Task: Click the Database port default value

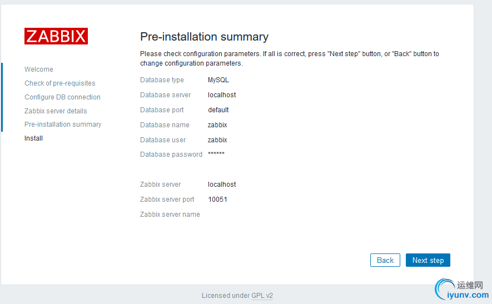Action: coord(218,110)
